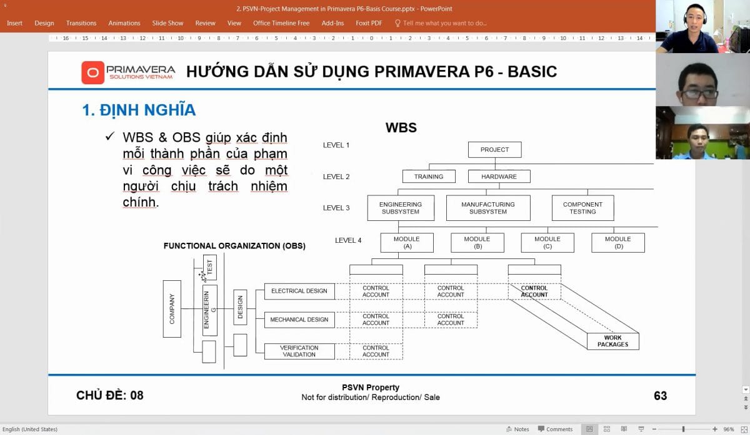Click slide number 63
750x435 pixels.
tap(660, 396)
